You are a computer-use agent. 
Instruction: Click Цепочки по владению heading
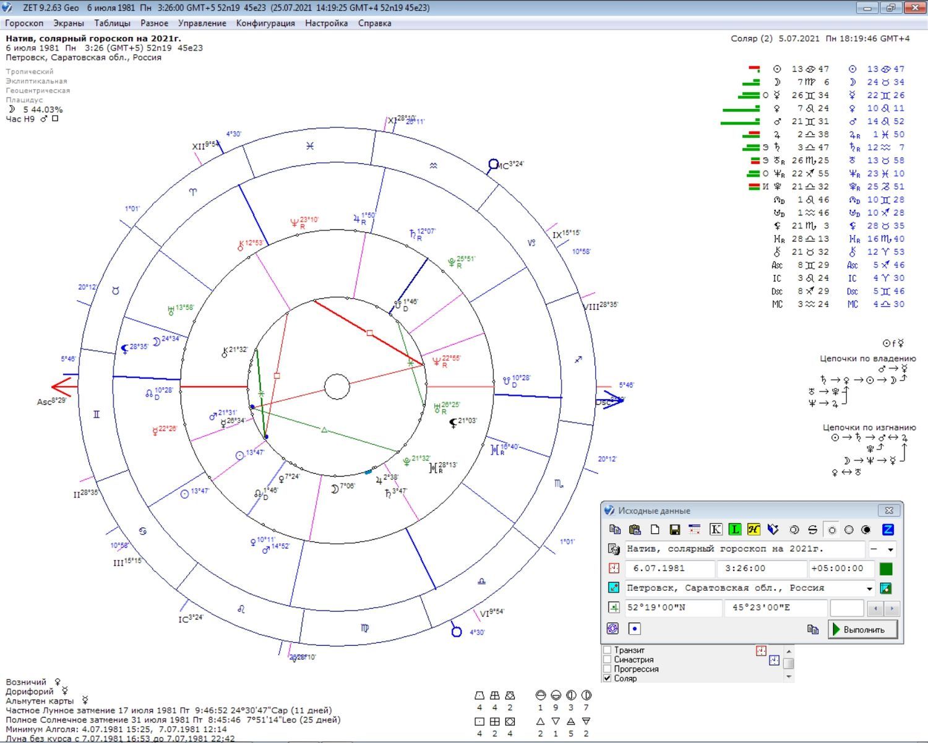click(x=867, y=358)
